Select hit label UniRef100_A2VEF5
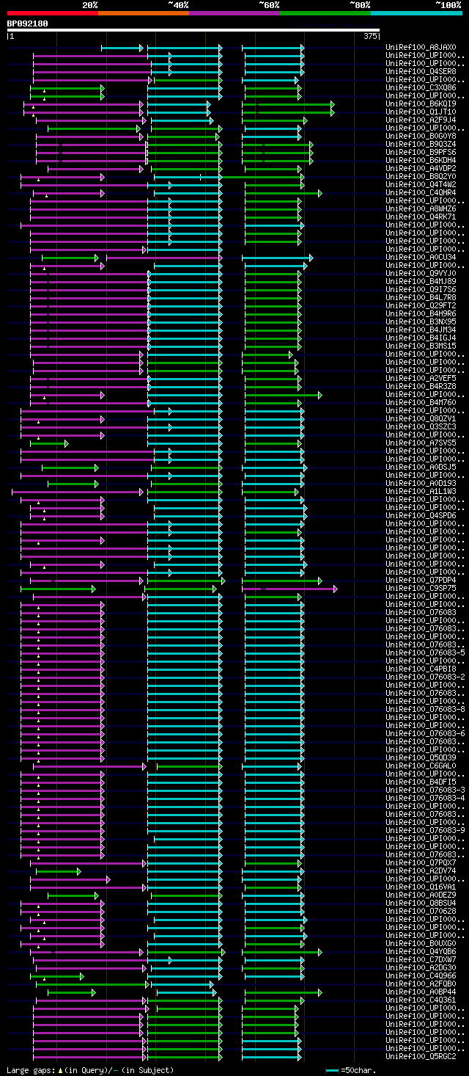 [421, 379]
